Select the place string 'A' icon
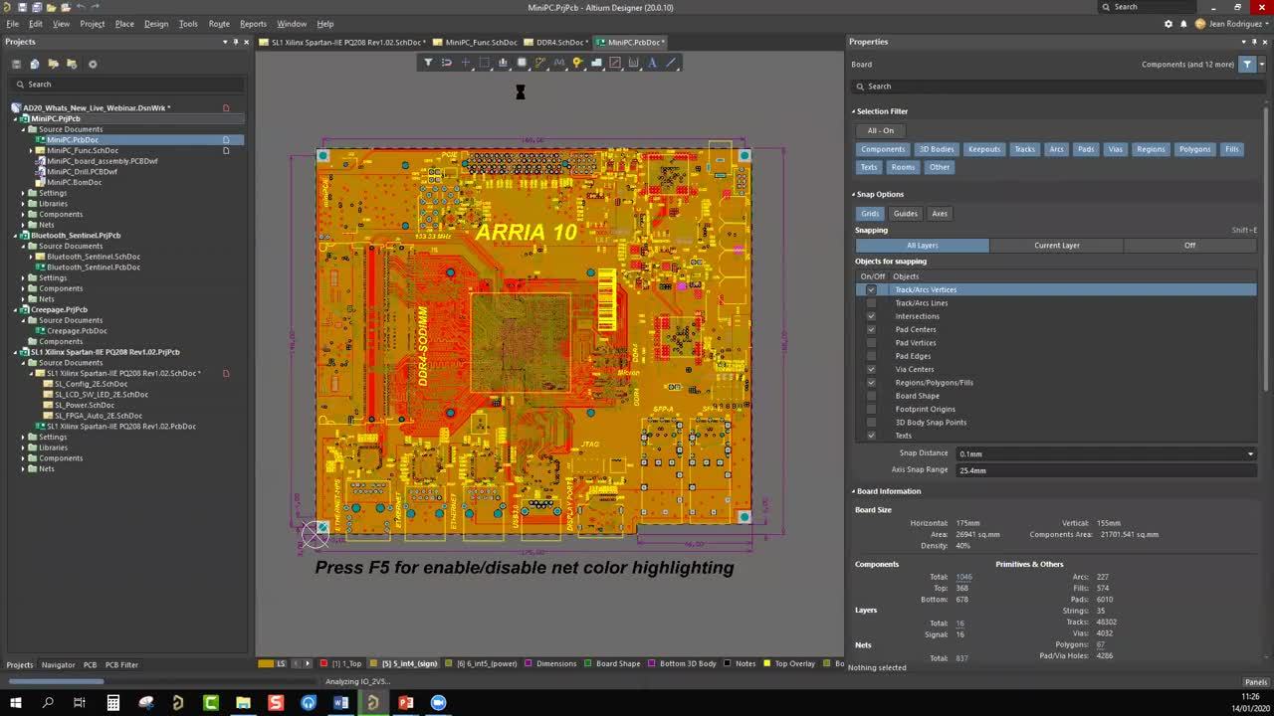1274x716 pixels. pos(650,63)
